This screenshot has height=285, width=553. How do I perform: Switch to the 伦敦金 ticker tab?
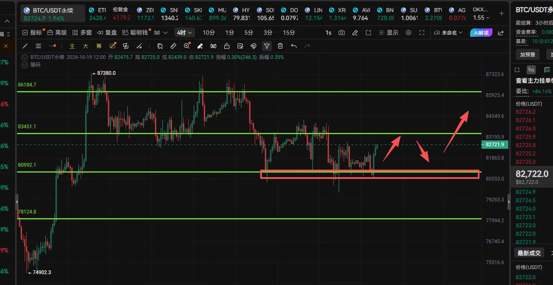pos(121,13)
